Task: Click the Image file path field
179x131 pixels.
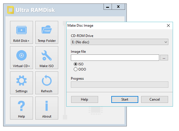Action: pos(115,58)
